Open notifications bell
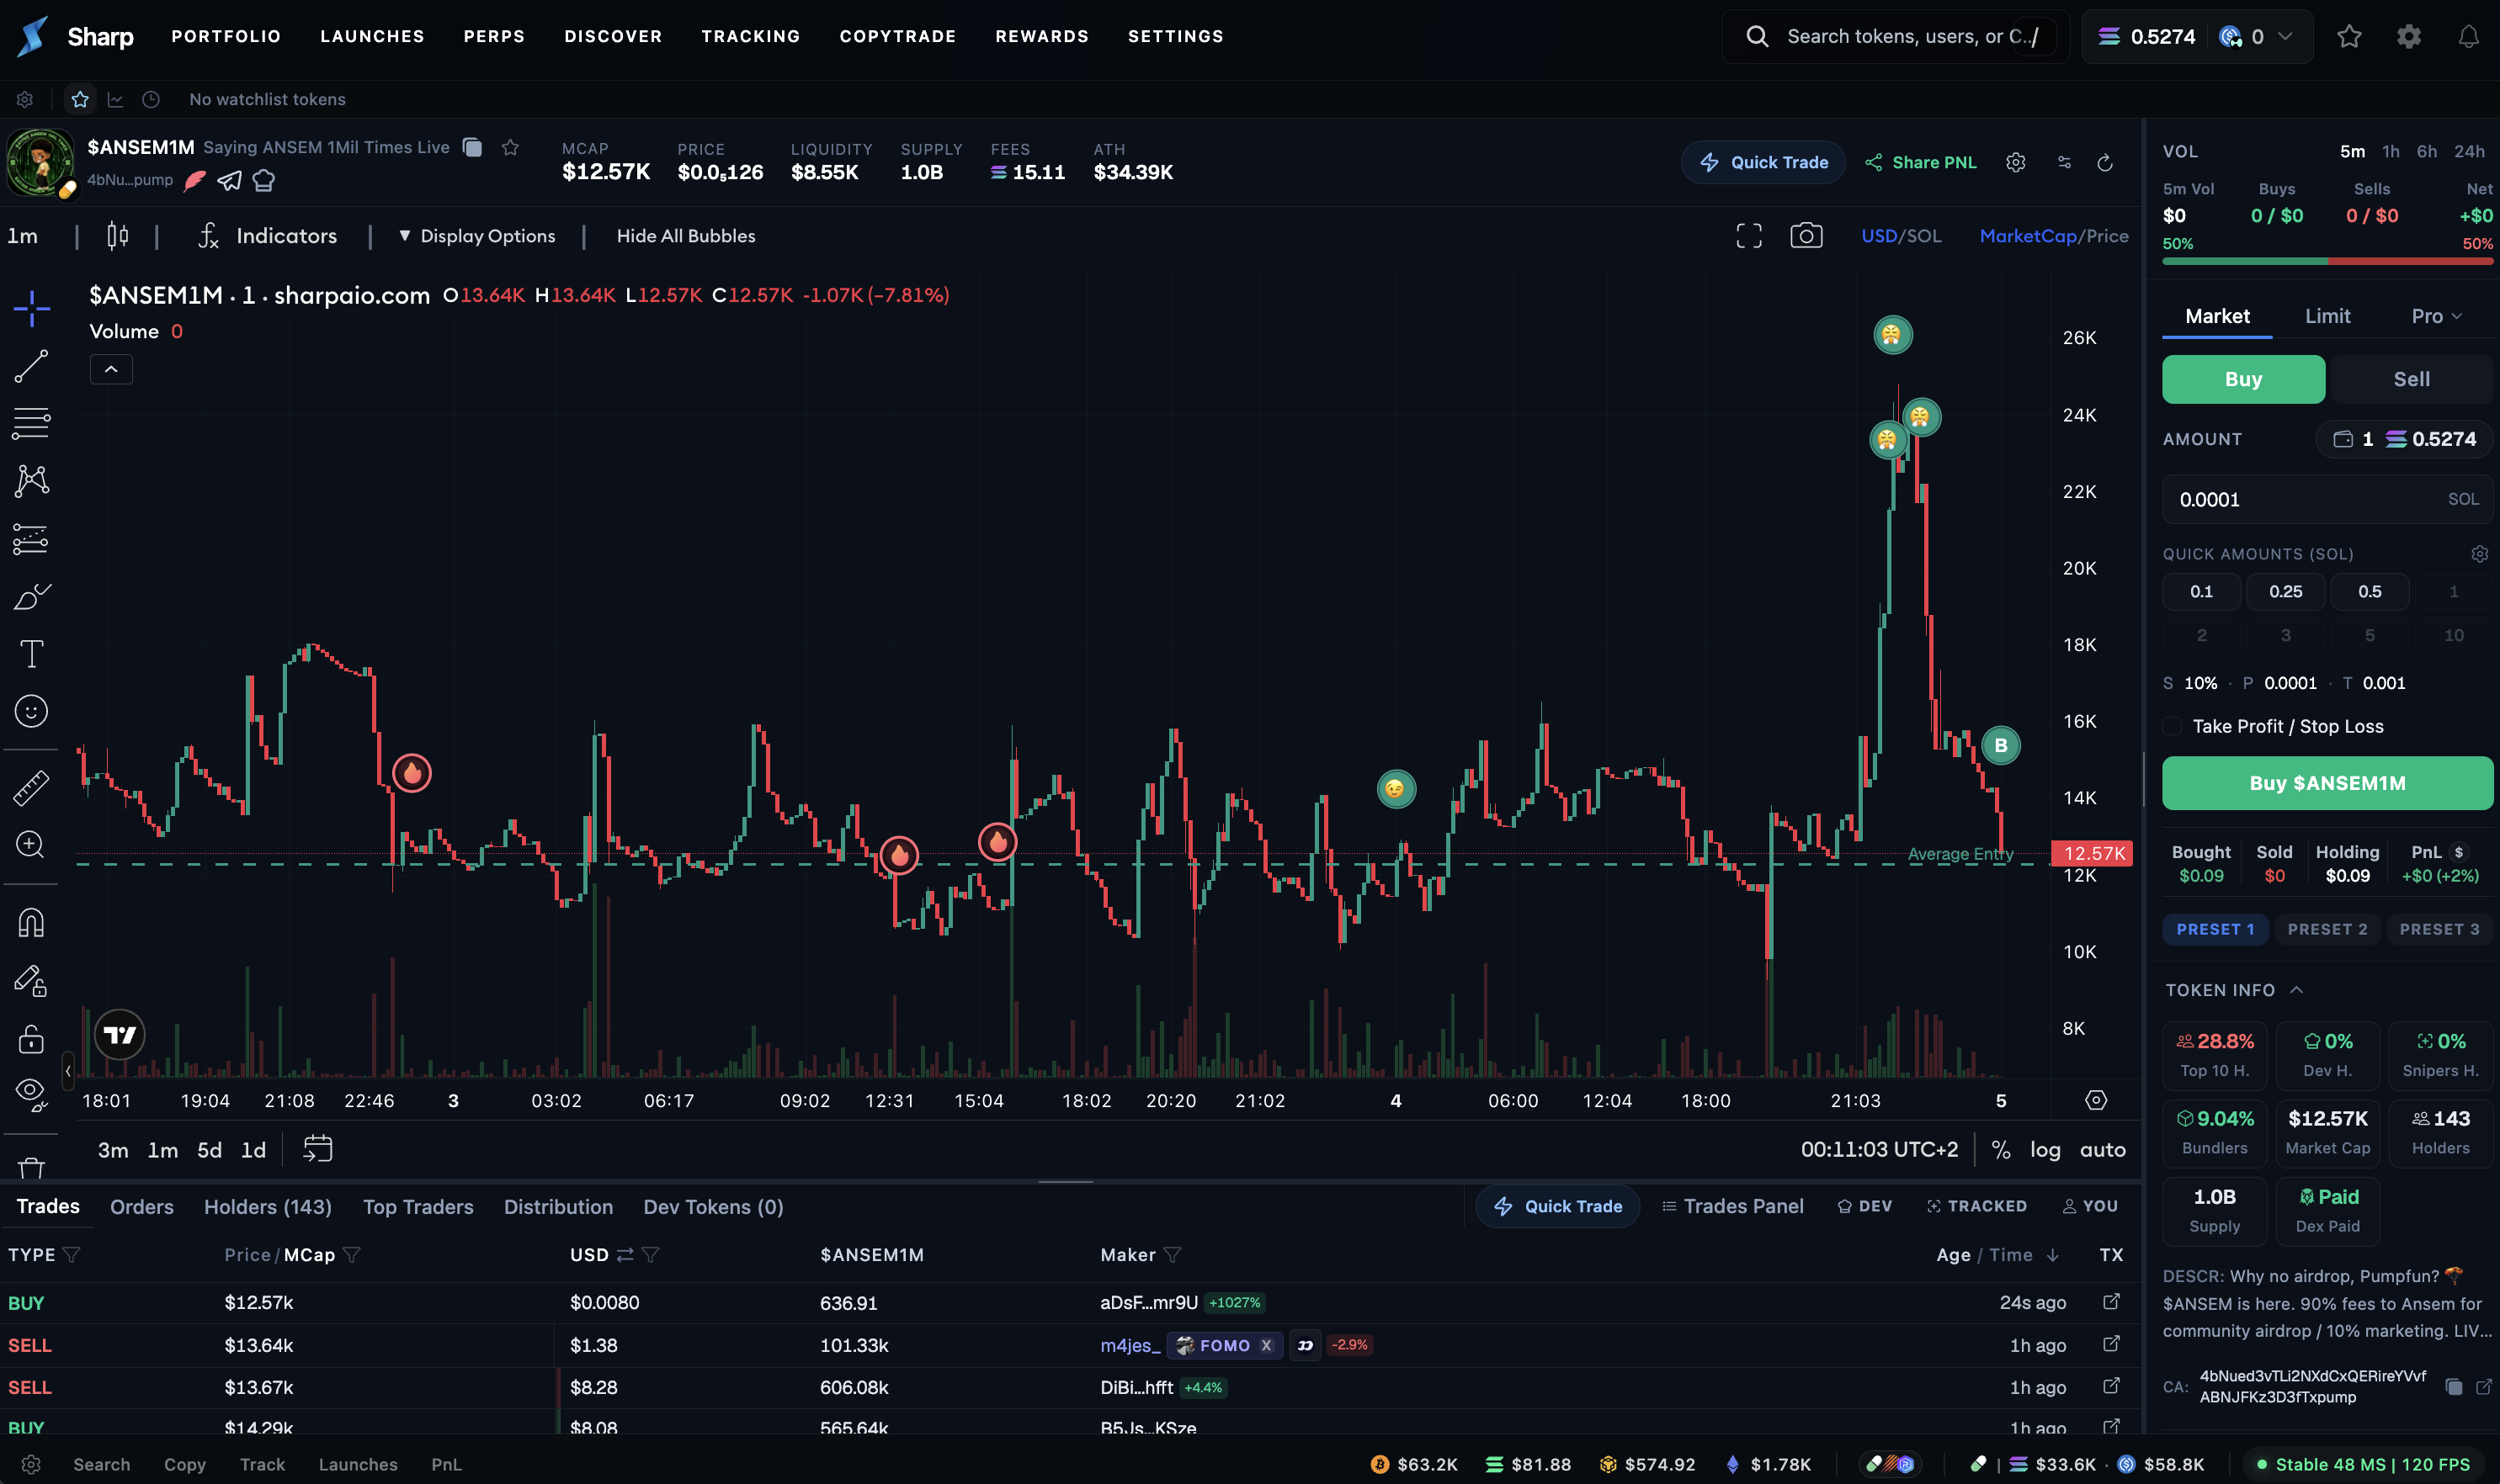 (x=2468, y=37)
